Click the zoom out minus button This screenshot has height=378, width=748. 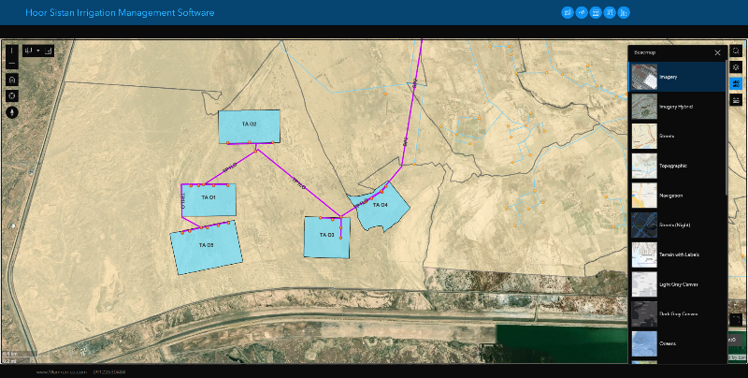[12, 64]
